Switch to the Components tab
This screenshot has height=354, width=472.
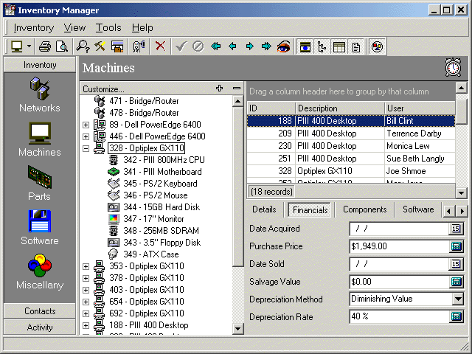[364, 209]
